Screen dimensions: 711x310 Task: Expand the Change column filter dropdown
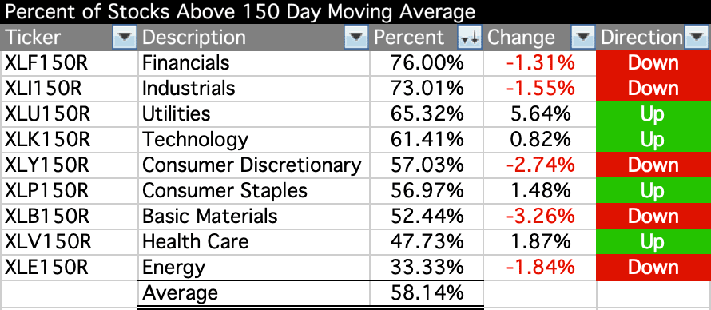click(x=582, y=38)
